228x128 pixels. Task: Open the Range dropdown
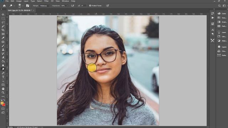pos(45,6)
